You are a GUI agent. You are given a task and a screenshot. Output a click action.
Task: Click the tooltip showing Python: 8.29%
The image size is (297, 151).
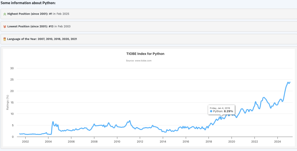pos(221,110)
